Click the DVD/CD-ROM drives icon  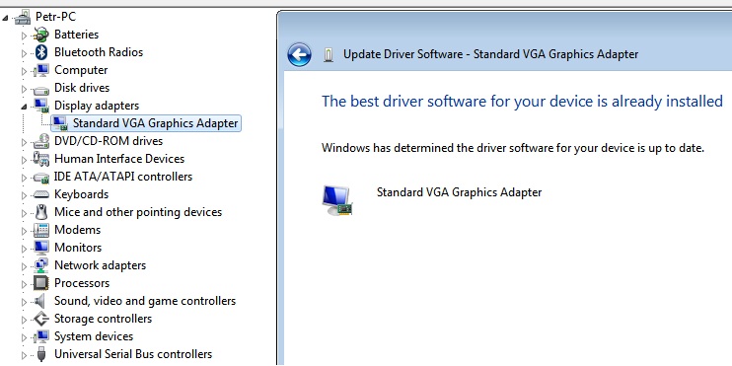point(41,141)
